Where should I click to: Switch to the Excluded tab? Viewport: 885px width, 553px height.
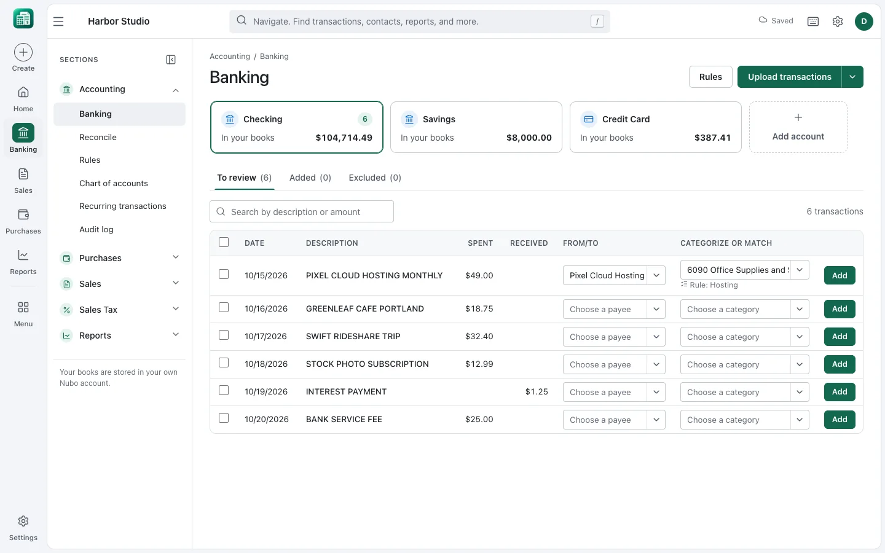pyautogui.click(x=375, y=178)
